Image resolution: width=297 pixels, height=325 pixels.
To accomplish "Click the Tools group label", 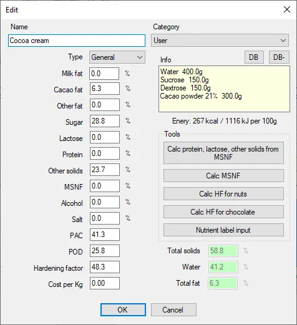I will tap(172, 134).
